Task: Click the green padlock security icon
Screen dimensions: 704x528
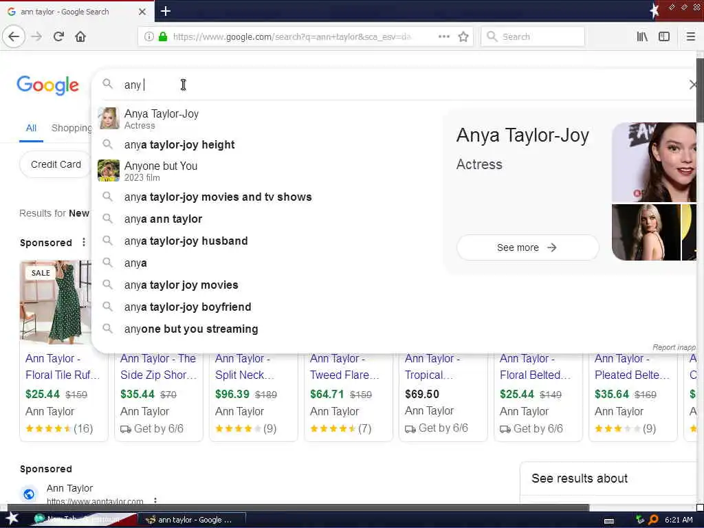Action: (x=163, y=36)
